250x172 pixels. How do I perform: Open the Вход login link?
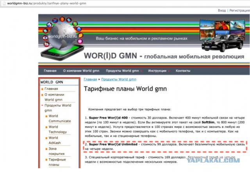click(x=222, y=11)
